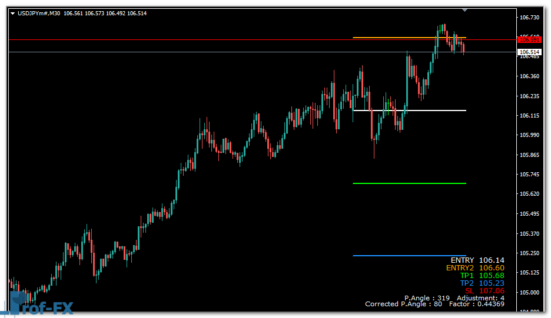
Task: Click the green TP1 105.68 label
Action: coord(482,276)
